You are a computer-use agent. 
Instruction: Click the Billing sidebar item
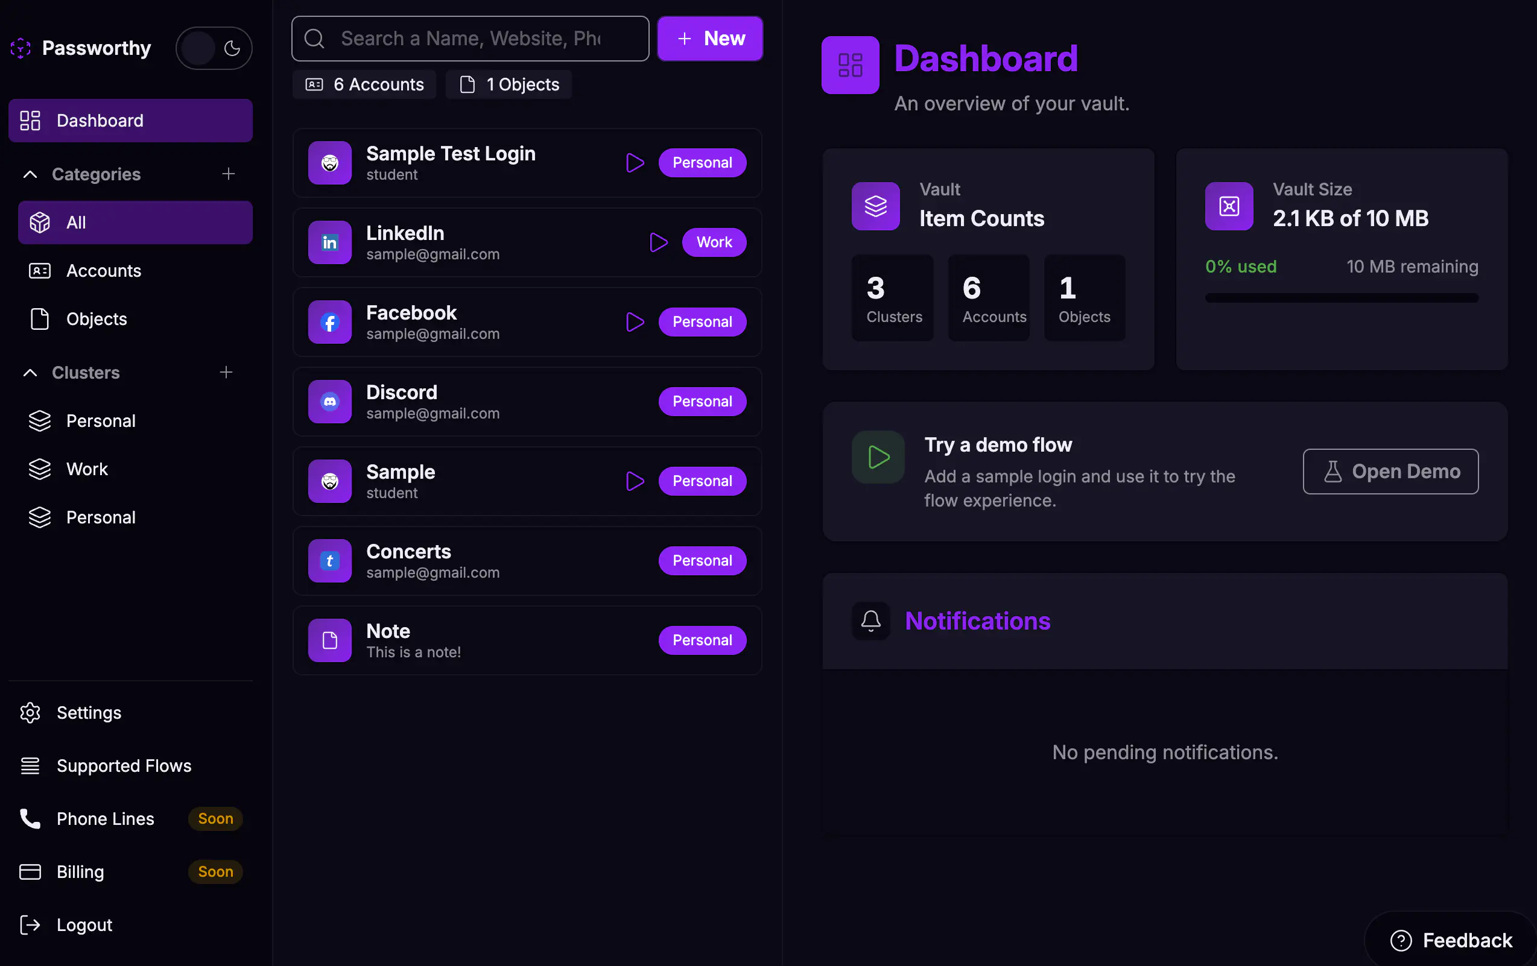pyautogui.click(x=130, y=871)
